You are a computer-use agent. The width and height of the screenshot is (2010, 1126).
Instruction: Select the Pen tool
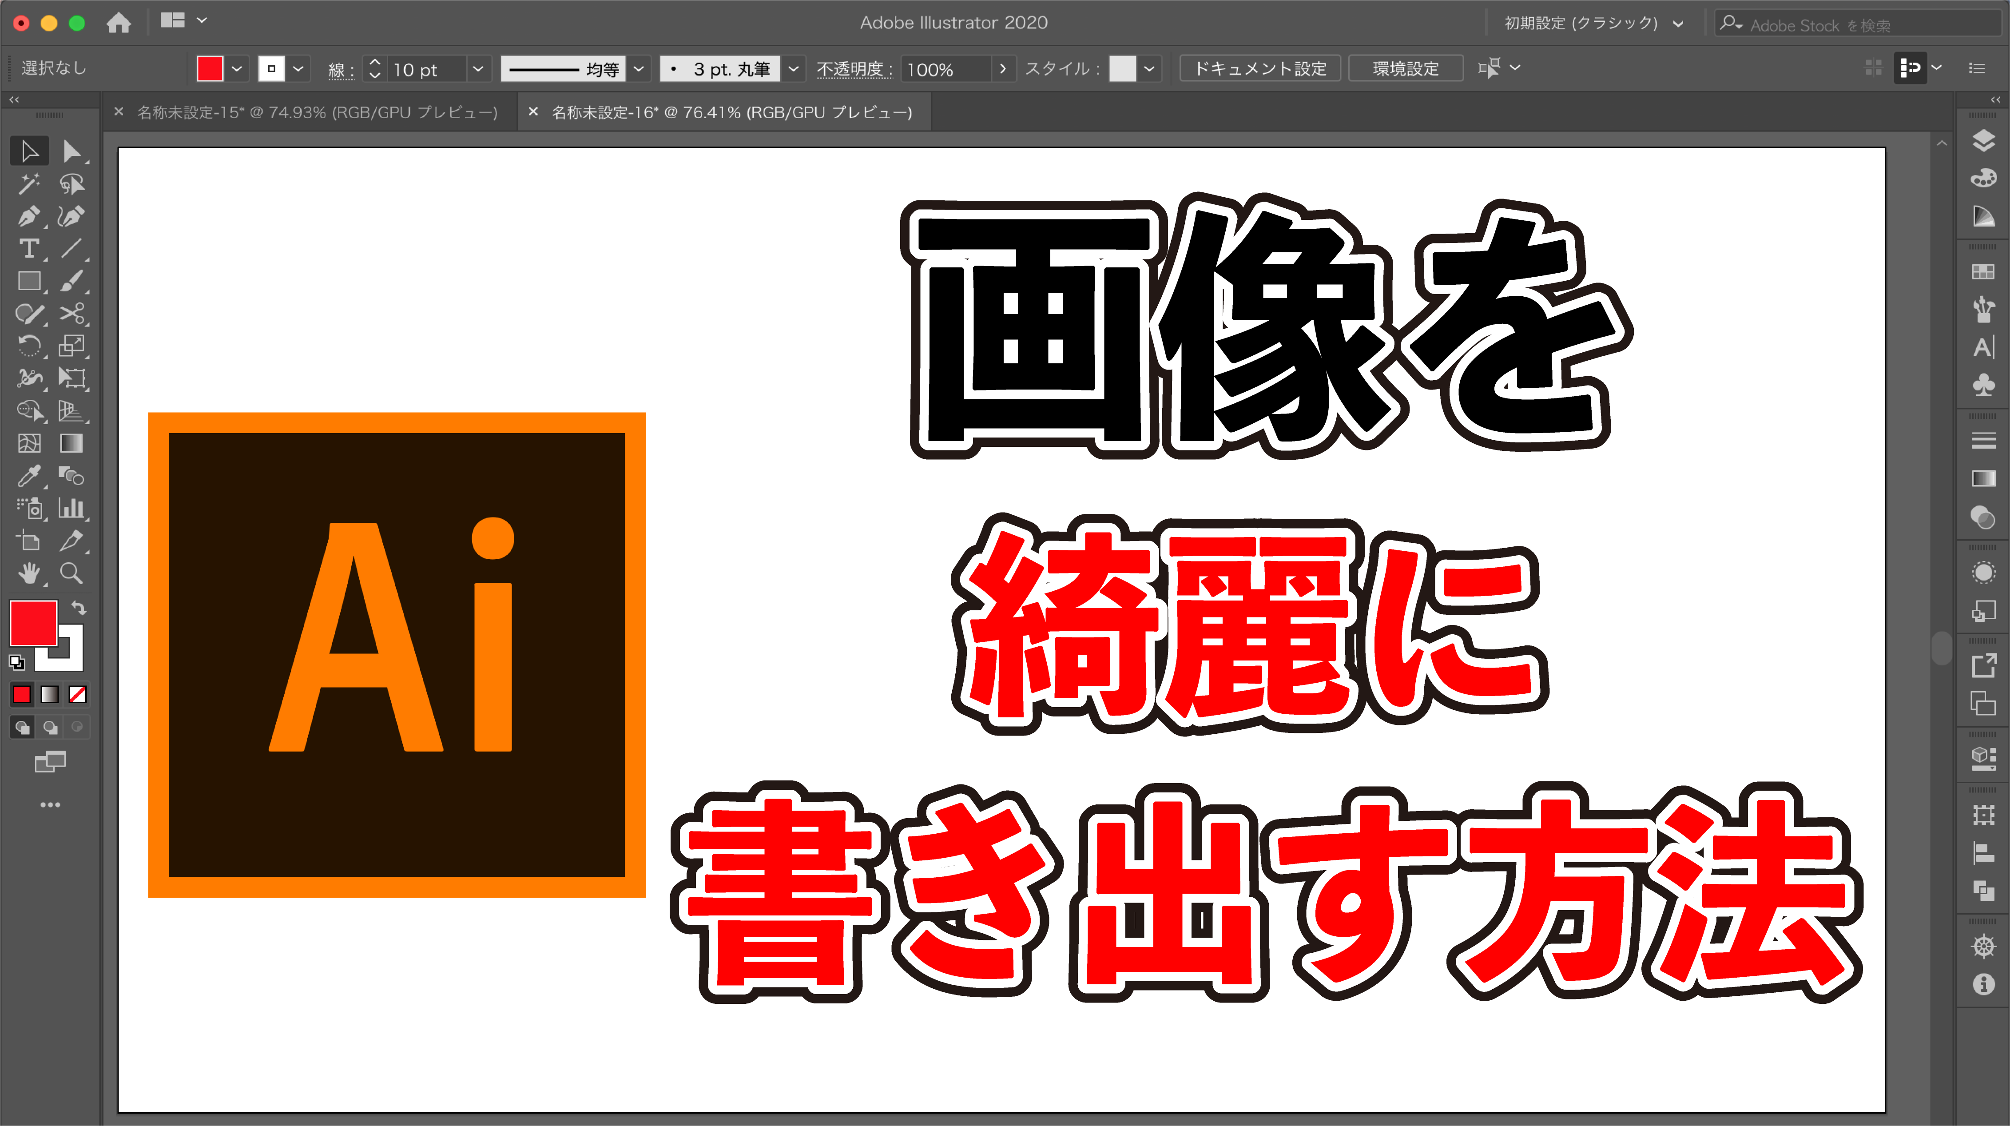(29, 216)
